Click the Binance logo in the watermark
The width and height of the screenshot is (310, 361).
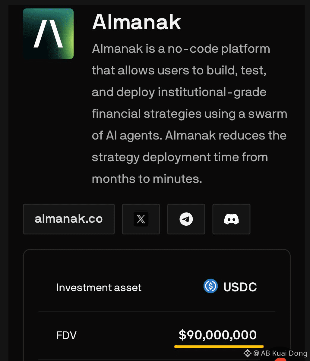click(x=248, y=353)
